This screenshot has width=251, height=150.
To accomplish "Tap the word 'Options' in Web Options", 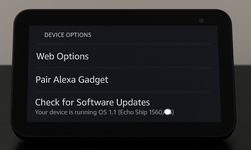I will [x=73, y=56].
